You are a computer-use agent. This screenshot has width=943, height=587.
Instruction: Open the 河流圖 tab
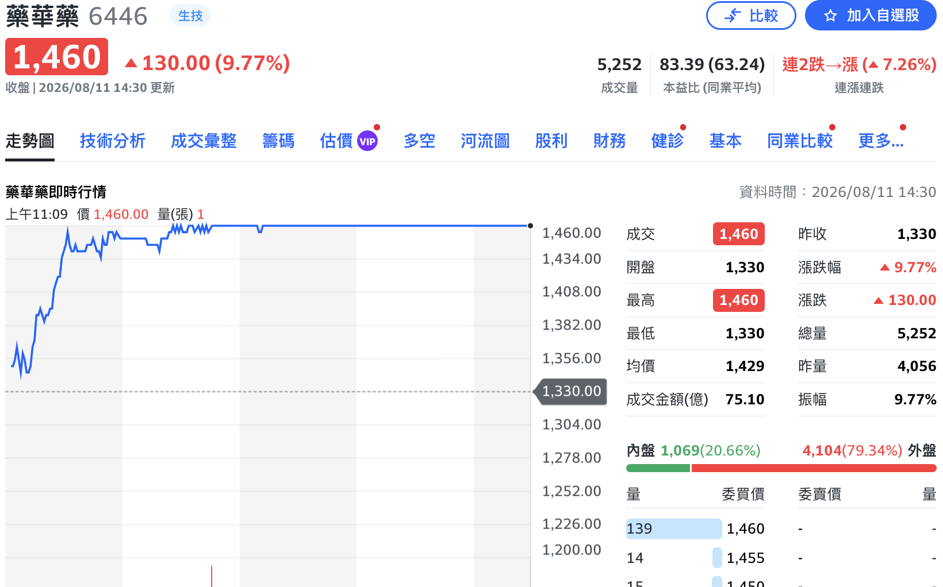pos(485,141)
